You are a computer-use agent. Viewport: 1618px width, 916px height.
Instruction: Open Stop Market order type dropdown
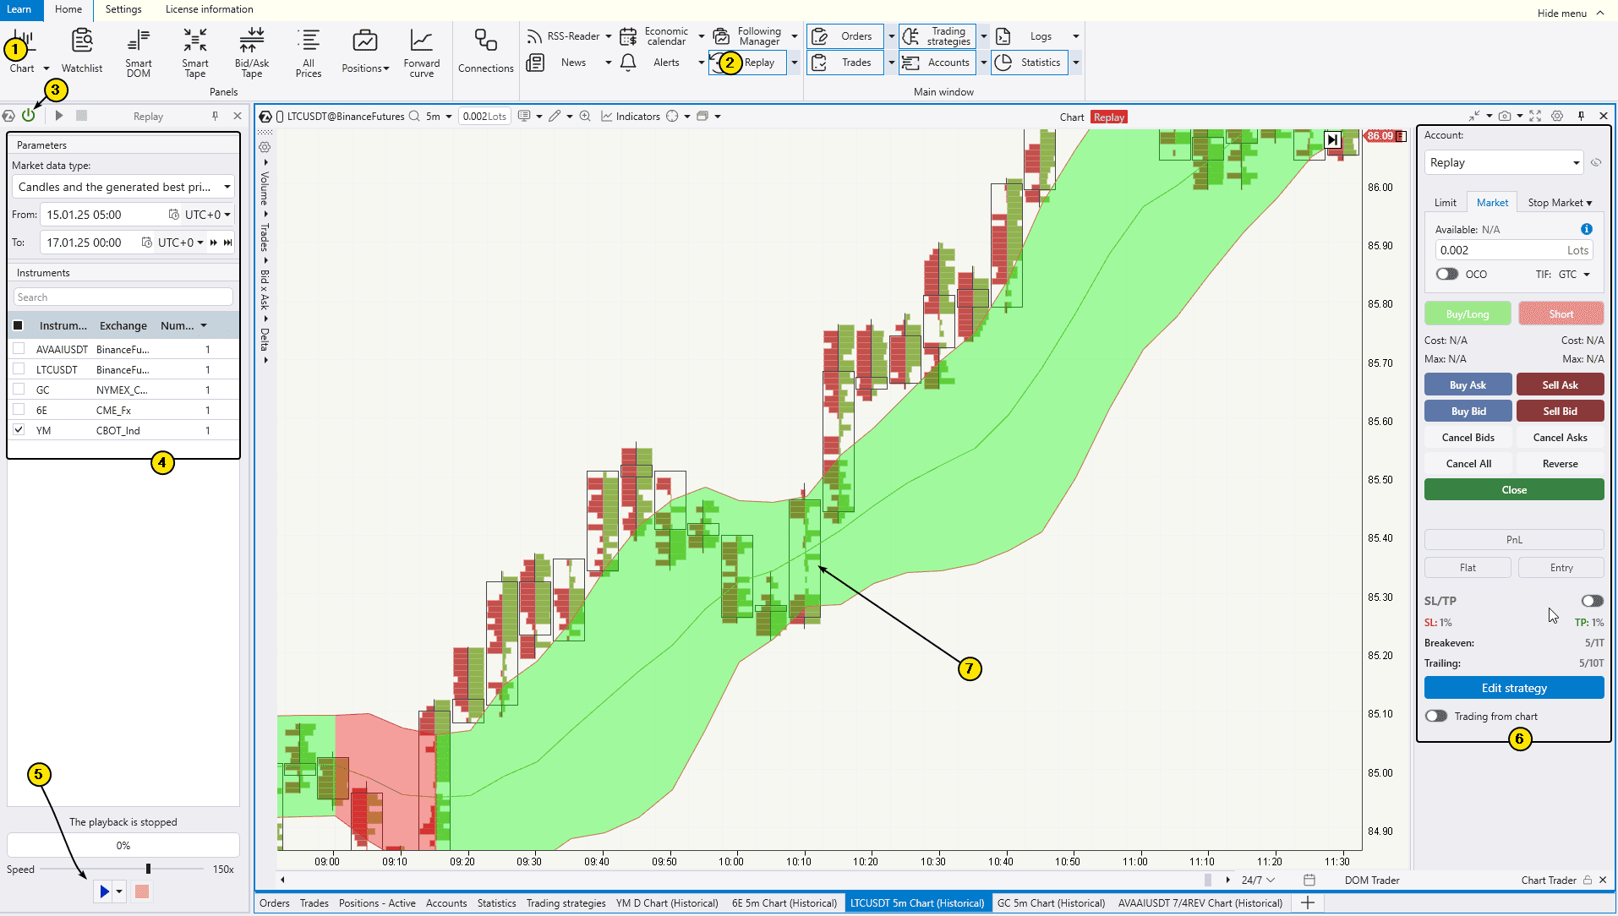click(1560, 203)
